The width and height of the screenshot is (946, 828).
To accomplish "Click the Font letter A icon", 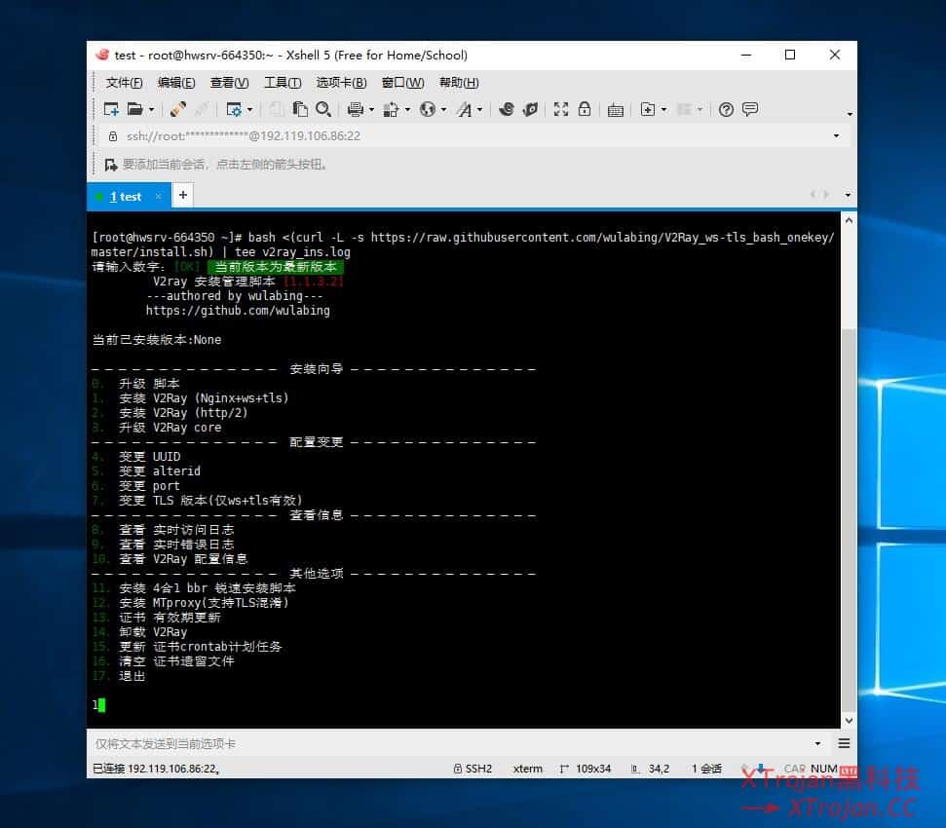I will (x=464, y=109).
